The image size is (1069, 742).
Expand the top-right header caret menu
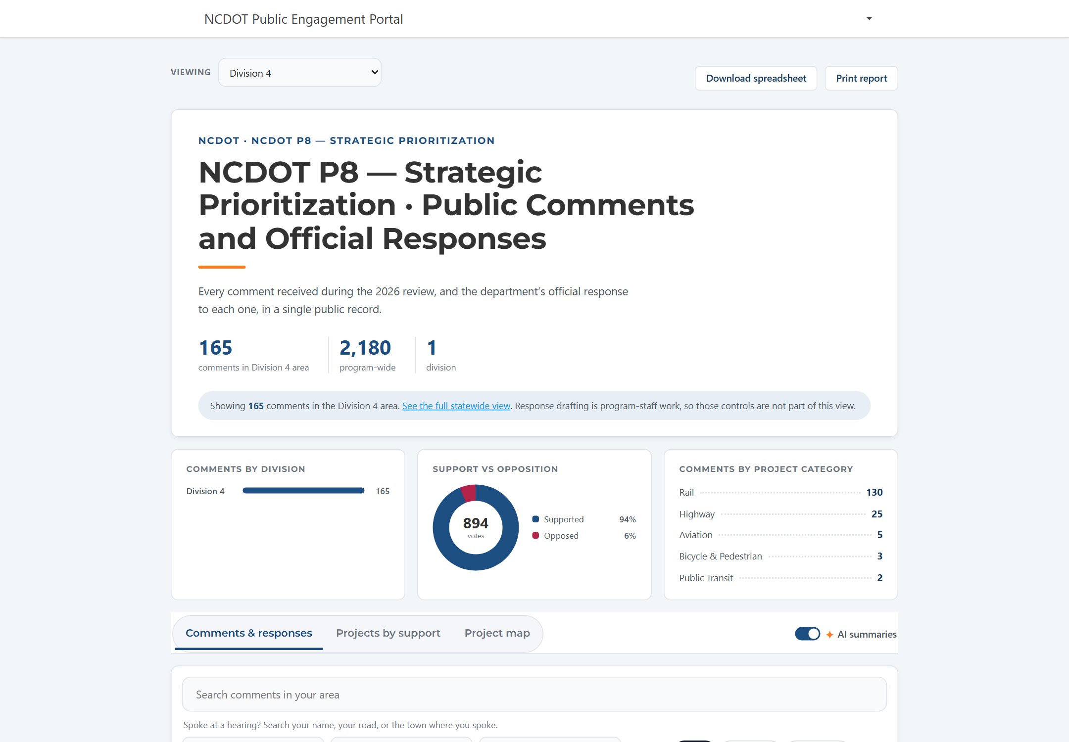tap(869, 19)
